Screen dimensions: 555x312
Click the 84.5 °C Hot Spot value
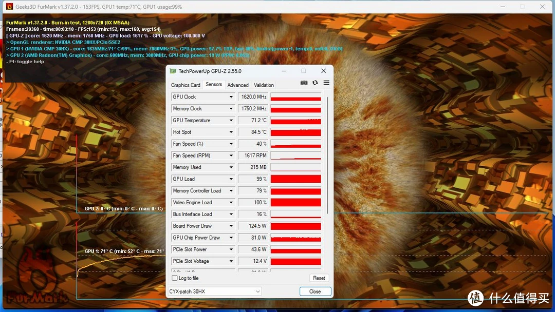253,132
